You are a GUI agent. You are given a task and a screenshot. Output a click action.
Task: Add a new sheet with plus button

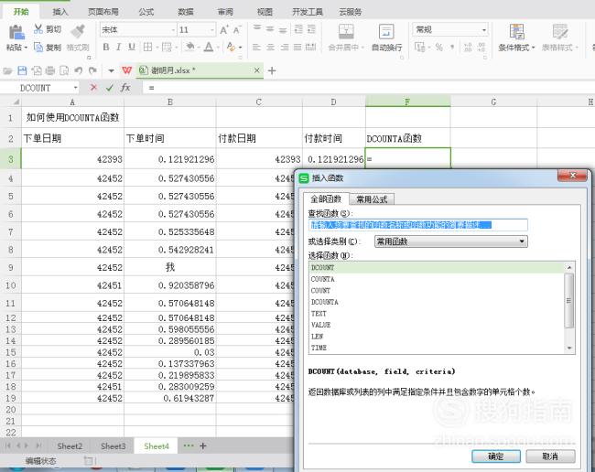pos(203,445)
